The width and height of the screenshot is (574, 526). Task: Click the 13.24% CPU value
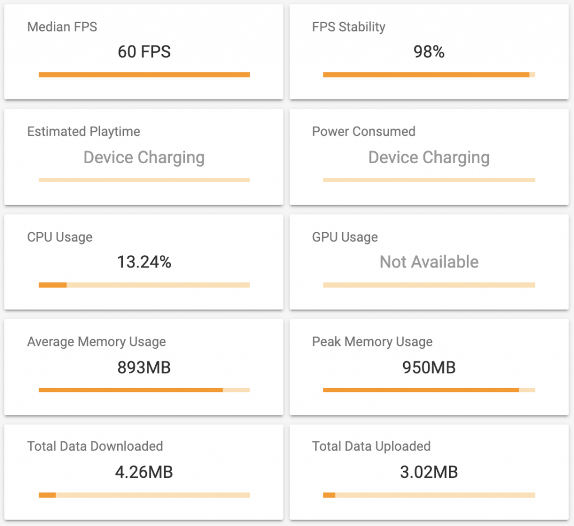point(144,262)
